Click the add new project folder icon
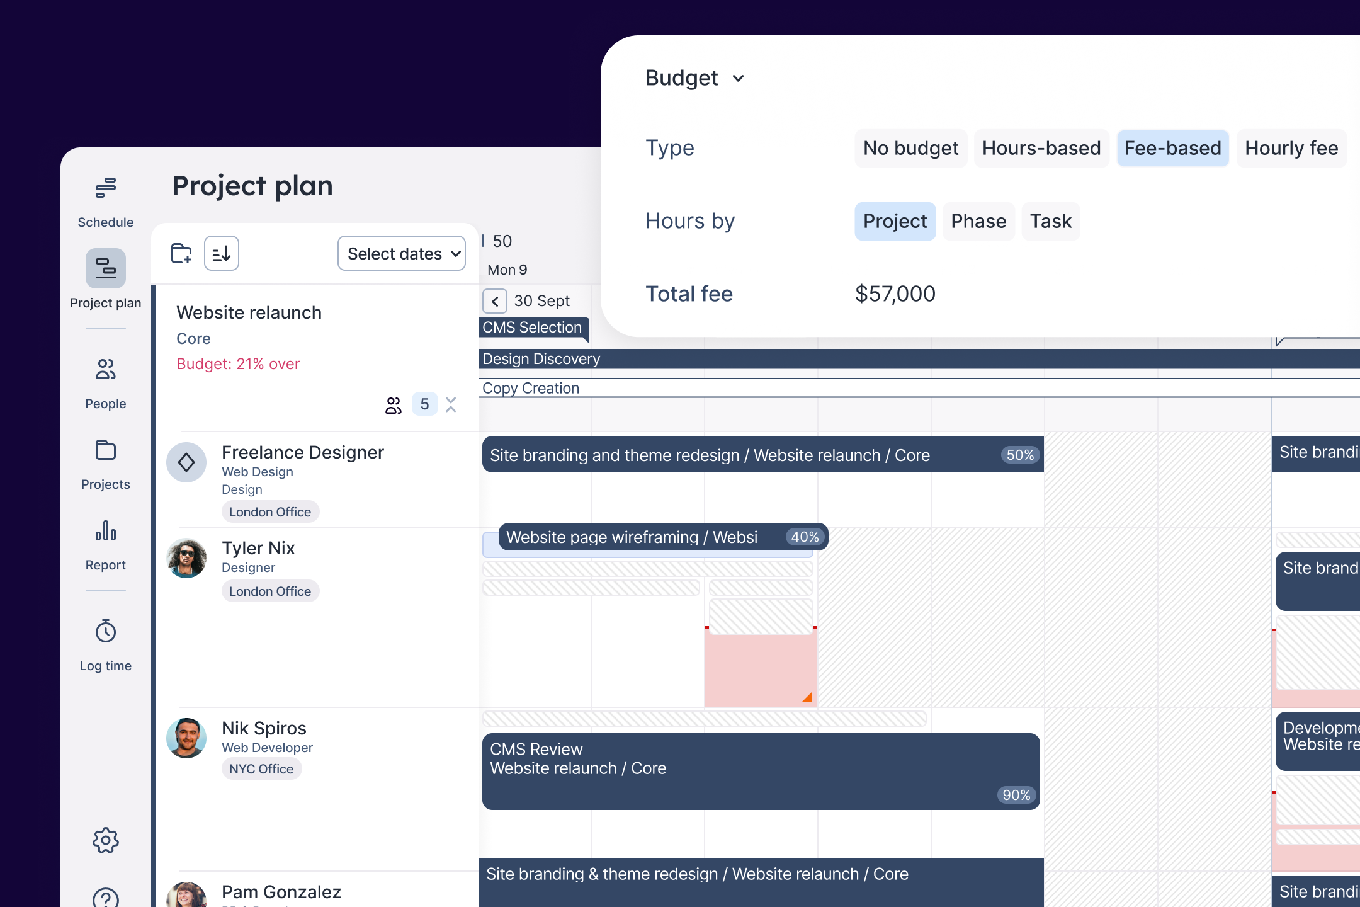 click(181, 254)
